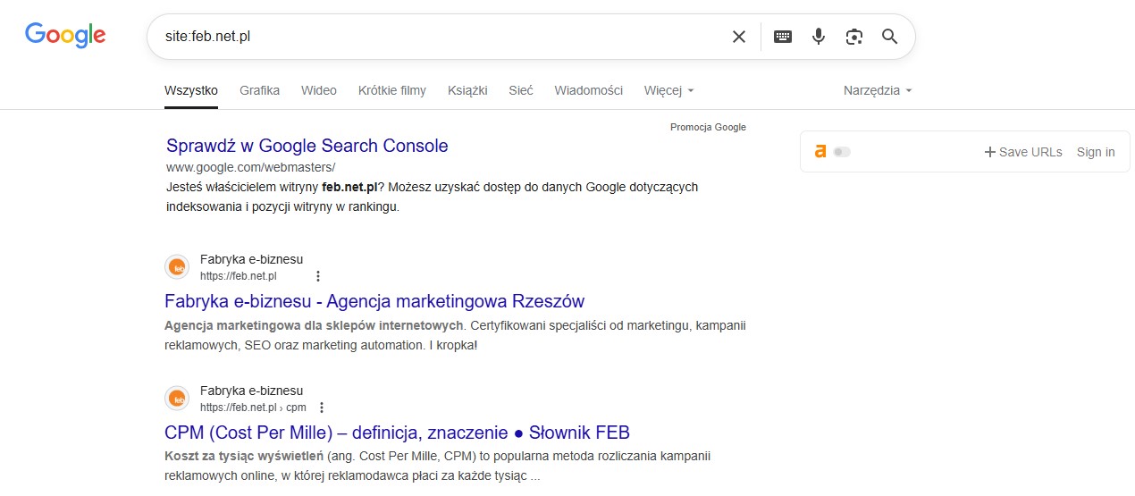Submit search with magnifying glass icon
This screenshot has width=1135, height=496.
tap(889, 37)
